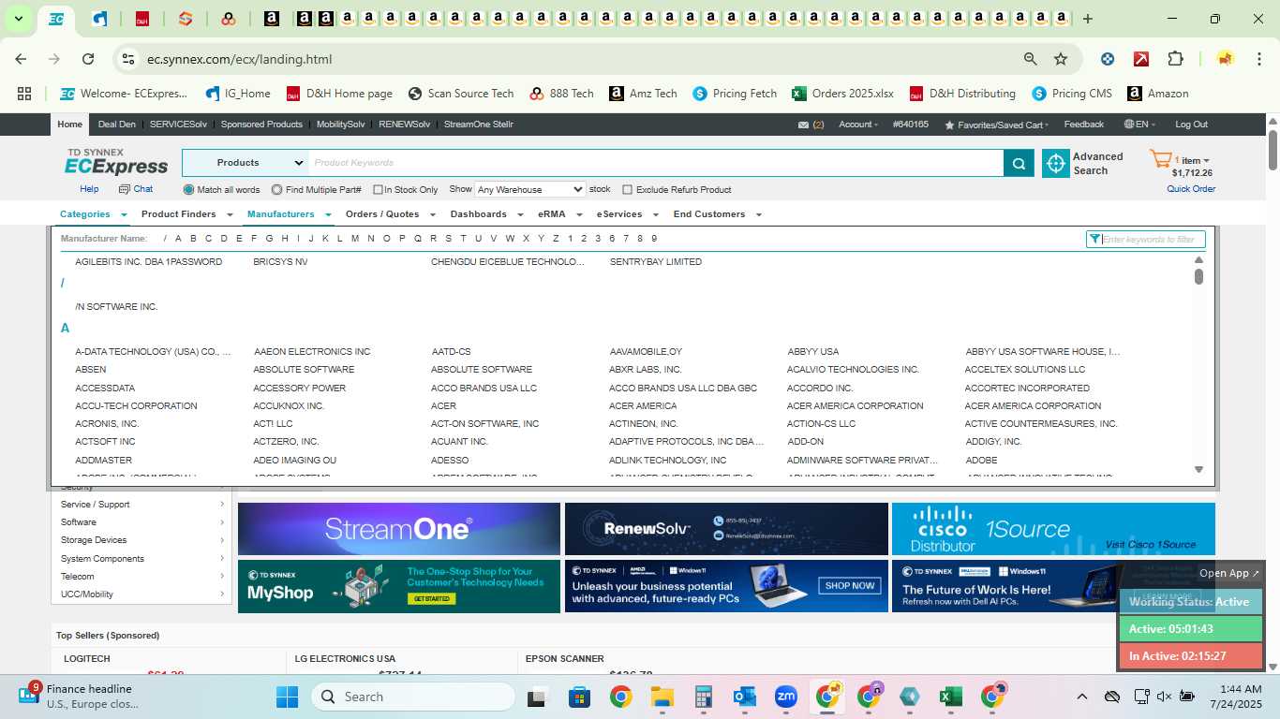Screen dimensions: 1280x719
Task: Click the Quick Order link
Action: [x=1191, y=189]
